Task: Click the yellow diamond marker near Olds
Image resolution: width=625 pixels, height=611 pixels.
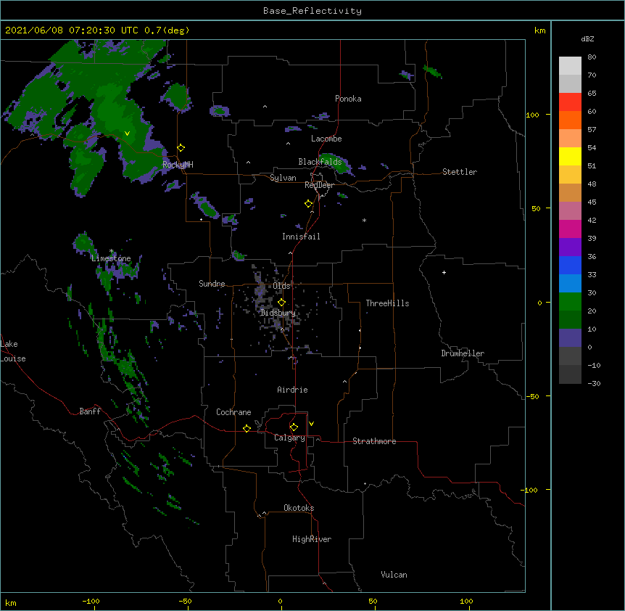Action: click(x=281, y=302)
